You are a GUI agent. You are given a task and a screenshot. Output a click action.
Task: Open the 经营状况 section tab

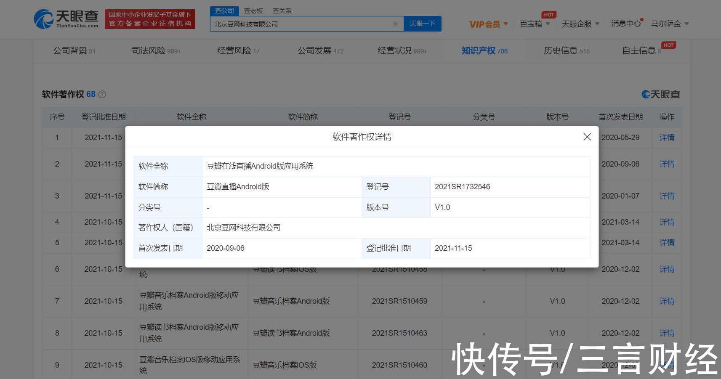402,51
